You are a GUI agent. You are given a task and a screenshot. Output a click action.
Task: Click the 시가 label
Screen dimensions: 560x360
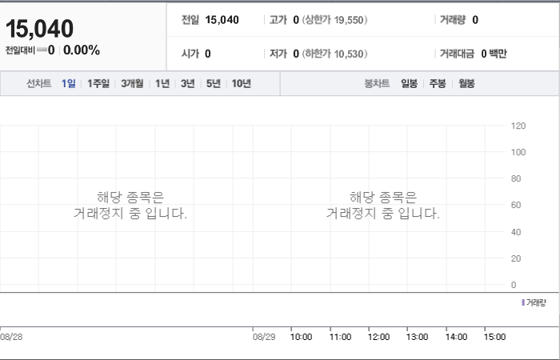pos(190,54)
